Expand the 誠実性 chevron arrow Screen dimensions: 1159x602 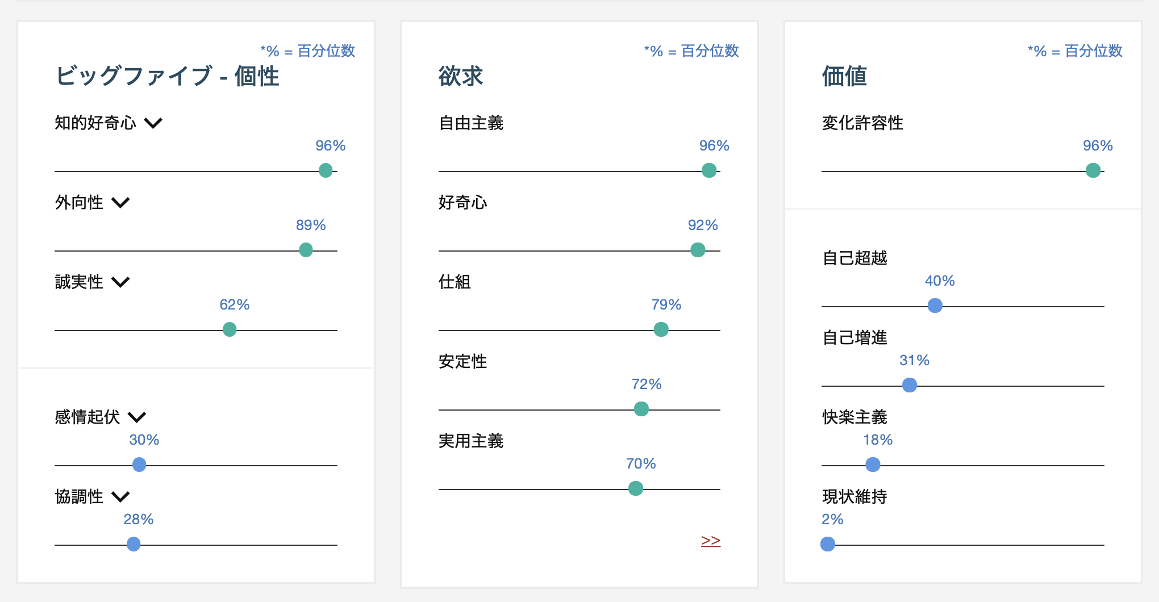point(120,282)
